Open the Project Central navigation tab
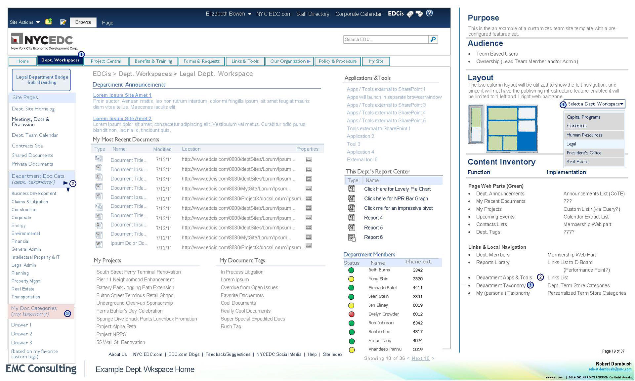Viewport: 635px width, 381px height. [106, 62]
